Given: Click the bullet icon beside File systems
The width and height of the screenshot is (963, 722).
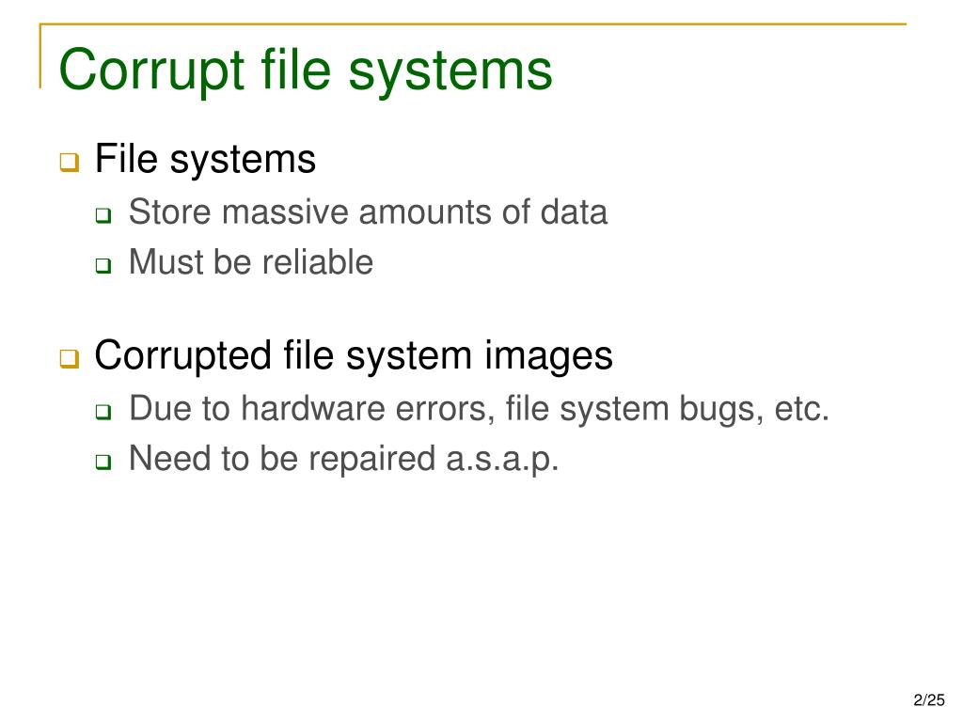Looking at the screenshot, I should [70, 162].
